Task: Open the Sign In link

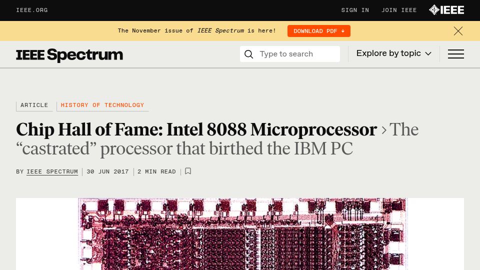Action: coord(355,10)
